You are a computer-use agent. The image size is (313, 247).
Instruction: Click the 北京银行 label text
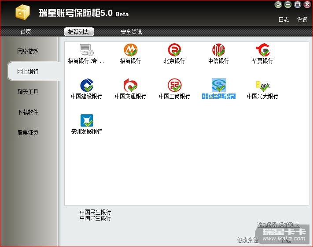point(174,61)
